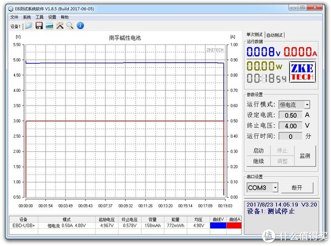The image size is (331, 246).
Task: Switch to the 单次测试 tab
Action: pos(254,35)
